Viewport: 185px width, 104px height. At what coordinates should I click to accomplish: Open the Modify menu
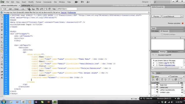click(31, 2)
